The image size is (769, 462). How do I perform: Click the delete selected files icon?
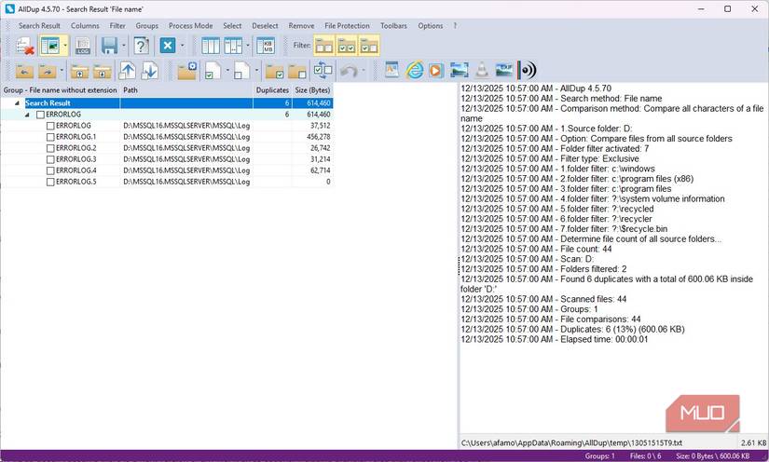24,46
